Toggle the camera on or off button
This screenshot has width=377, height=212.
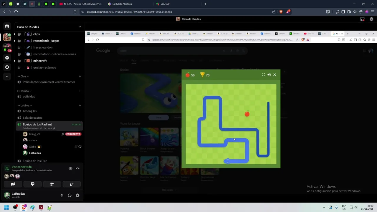[13, 184]
